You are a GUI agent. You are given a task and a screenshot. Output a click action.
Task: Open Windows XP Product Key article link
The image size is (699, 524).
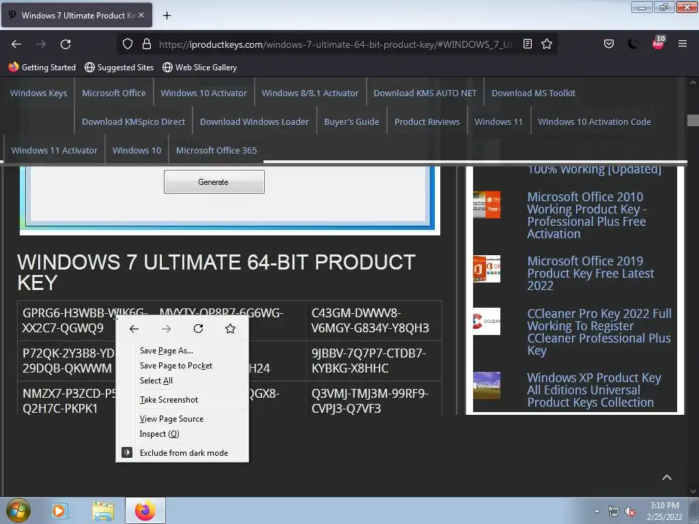594,390
